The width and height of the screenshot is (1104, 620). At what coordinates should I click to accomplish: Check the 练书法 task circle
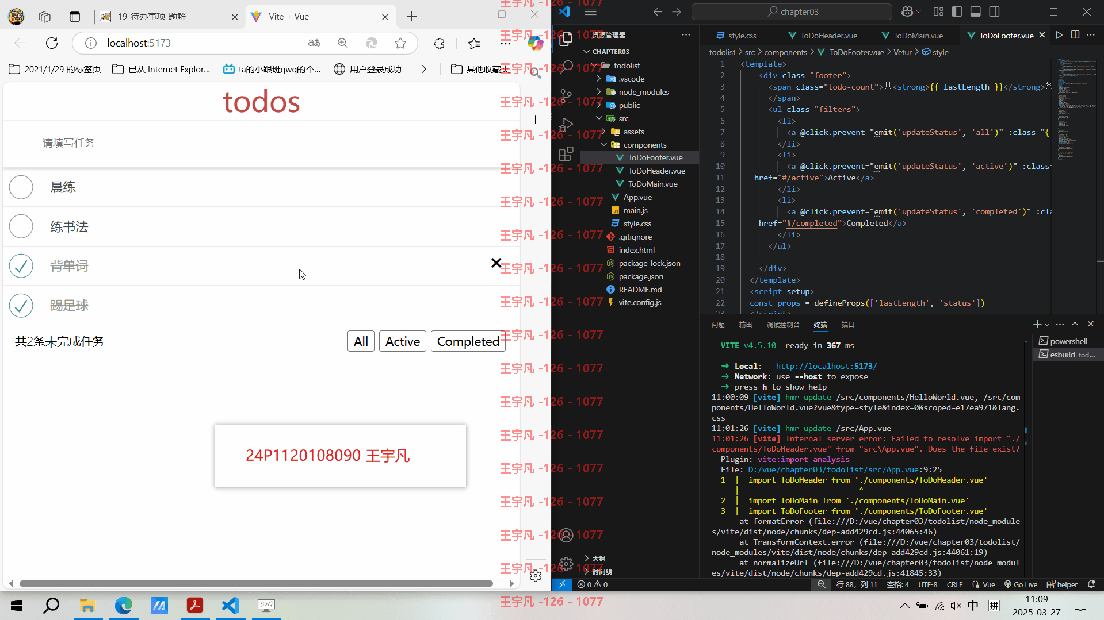click(x=21, y=226)
